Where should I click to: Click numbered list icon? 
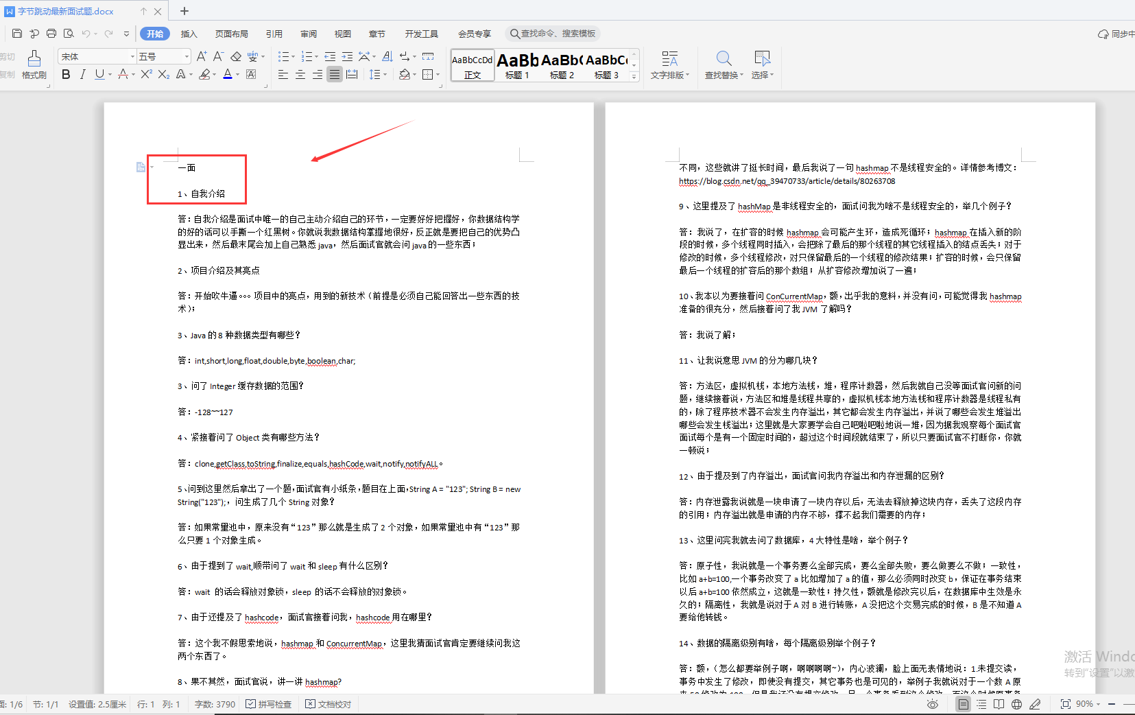pyautogui.click(x=307, y=56)
